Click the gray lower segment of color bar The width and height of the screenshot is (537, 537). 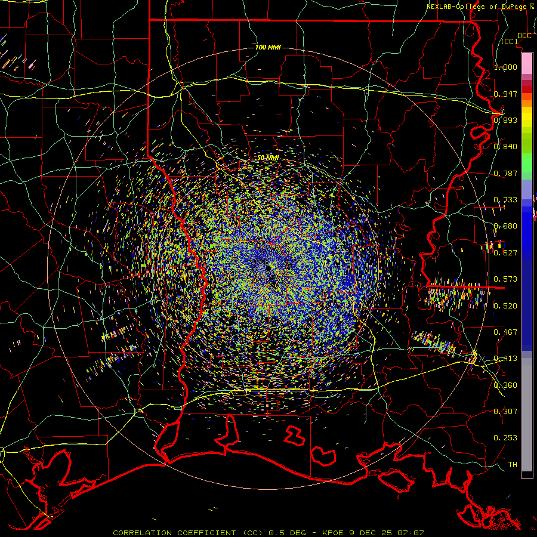point(527,415)
